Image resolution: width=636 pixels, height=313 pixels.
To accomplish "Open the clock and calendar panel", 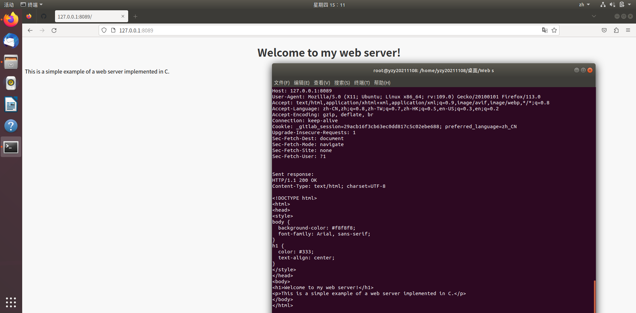I will (x=329, y=5).
